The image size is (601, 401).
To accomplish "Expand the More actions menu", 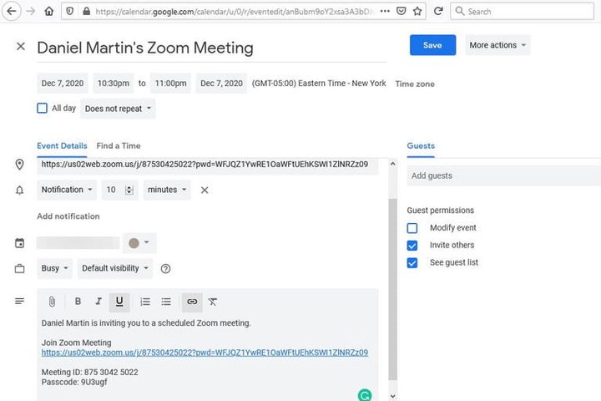I will (x=497, y=45).
